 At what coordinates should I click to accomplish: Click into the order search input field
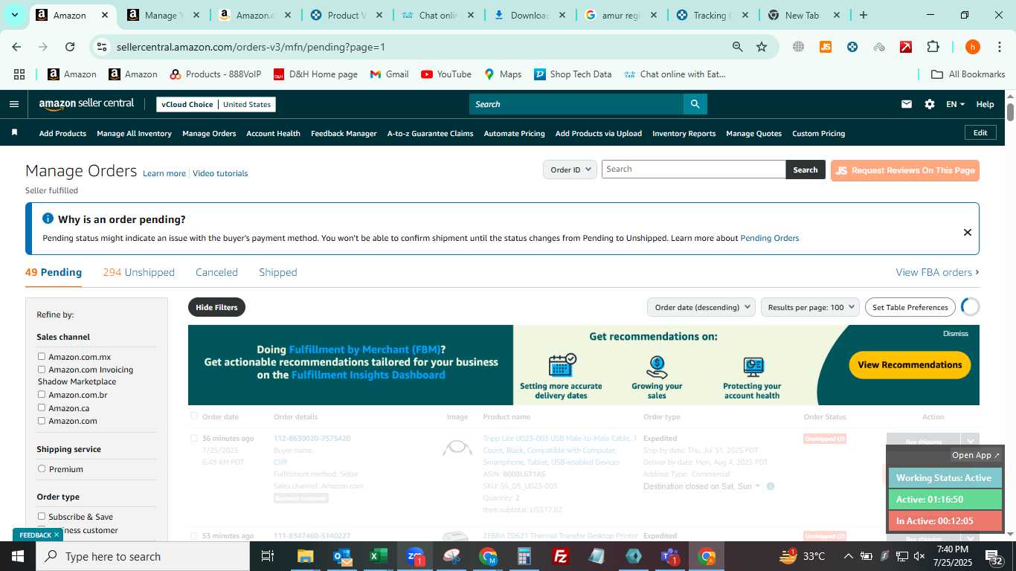[694, 170]
